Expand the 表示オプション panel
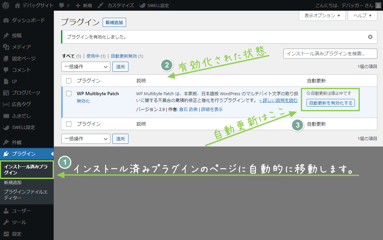 pos(322,15)
